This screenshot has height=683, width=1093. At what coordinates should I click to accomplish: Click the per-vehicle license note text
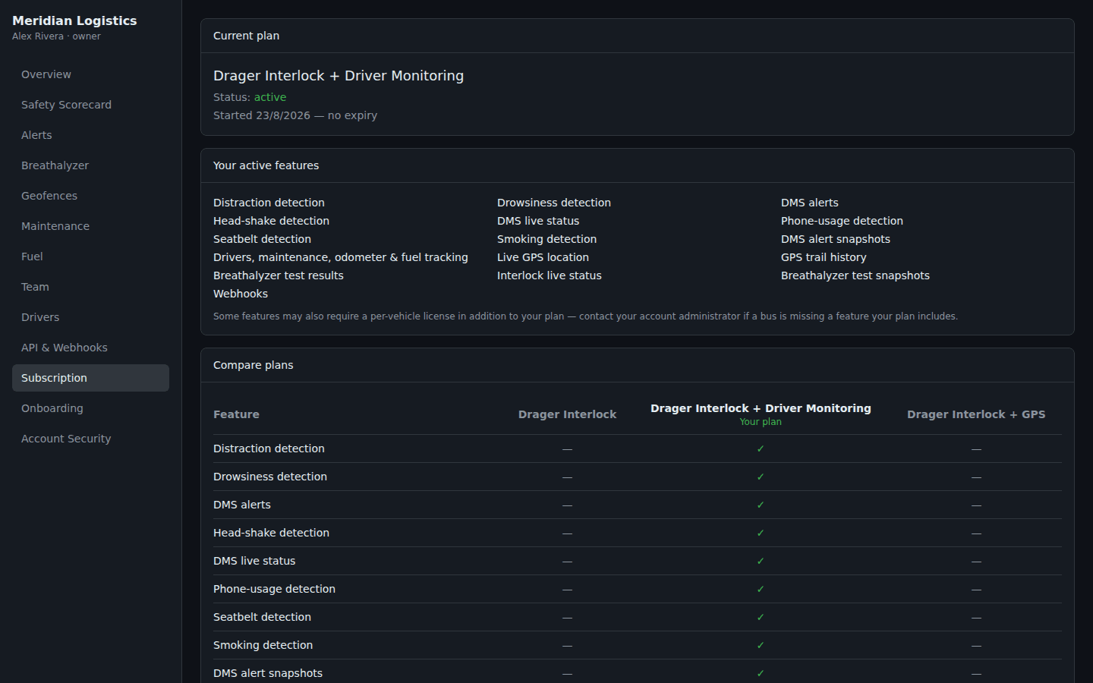(585, 316)
